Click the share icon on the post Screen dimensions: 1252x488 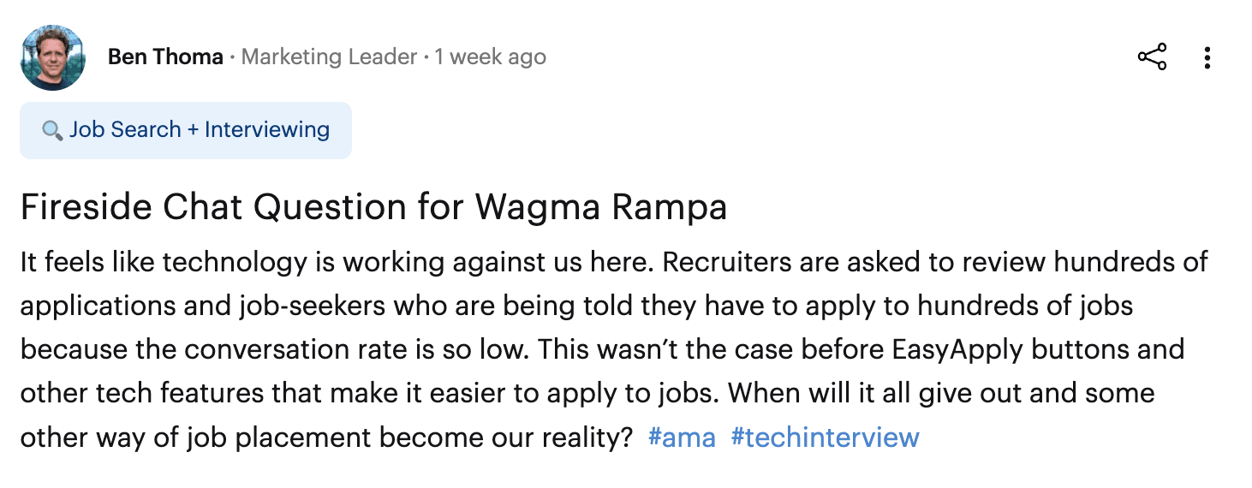[1152, 57]
